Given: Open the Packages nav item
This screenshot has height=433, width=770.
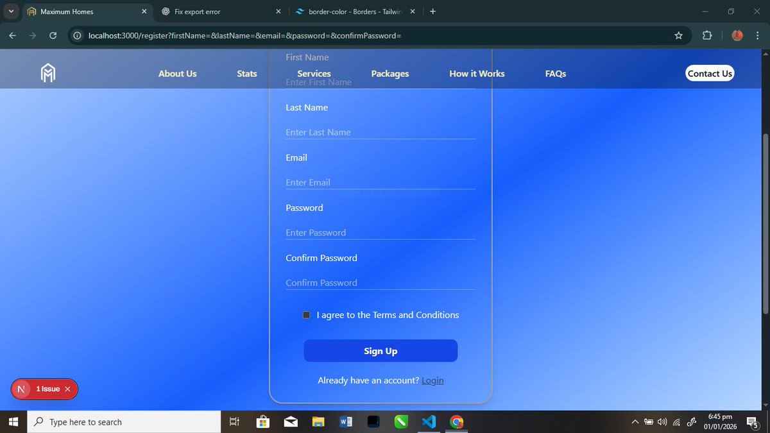Looking at the screenshot, I should tap(390, 74).
